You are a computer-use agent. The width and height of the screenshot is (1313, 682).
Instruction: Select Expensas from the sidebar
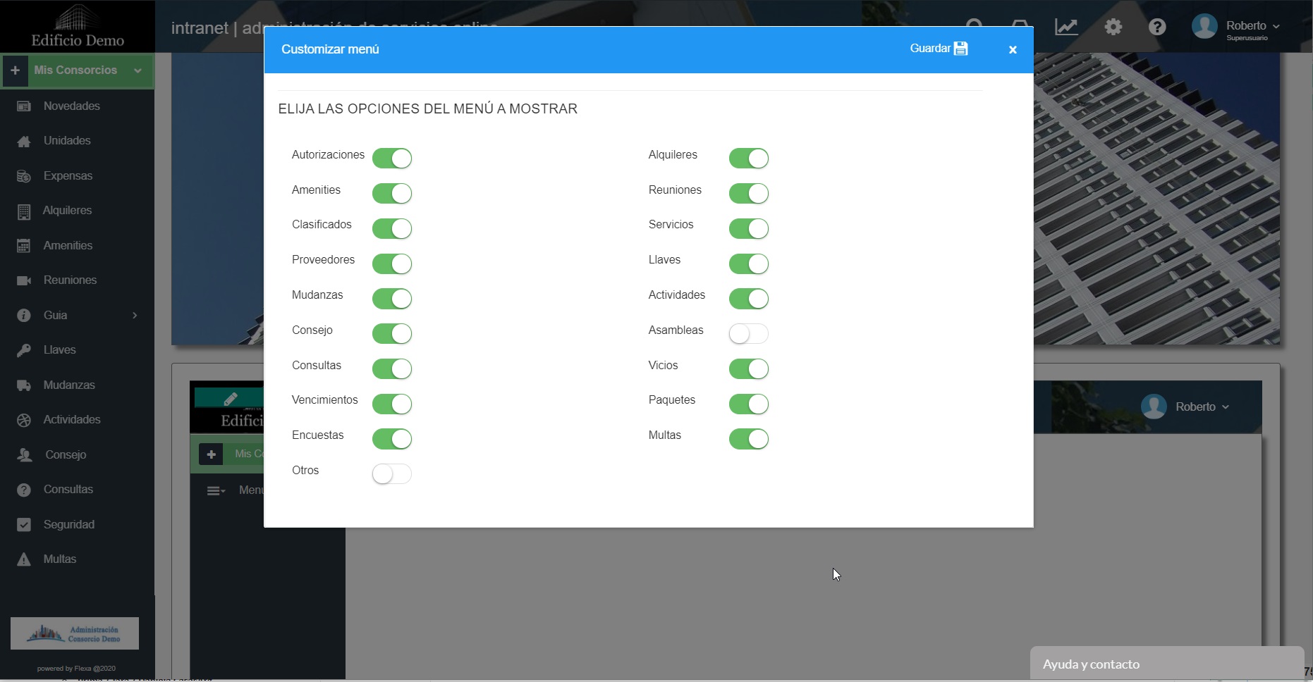(x=68, y=176)
